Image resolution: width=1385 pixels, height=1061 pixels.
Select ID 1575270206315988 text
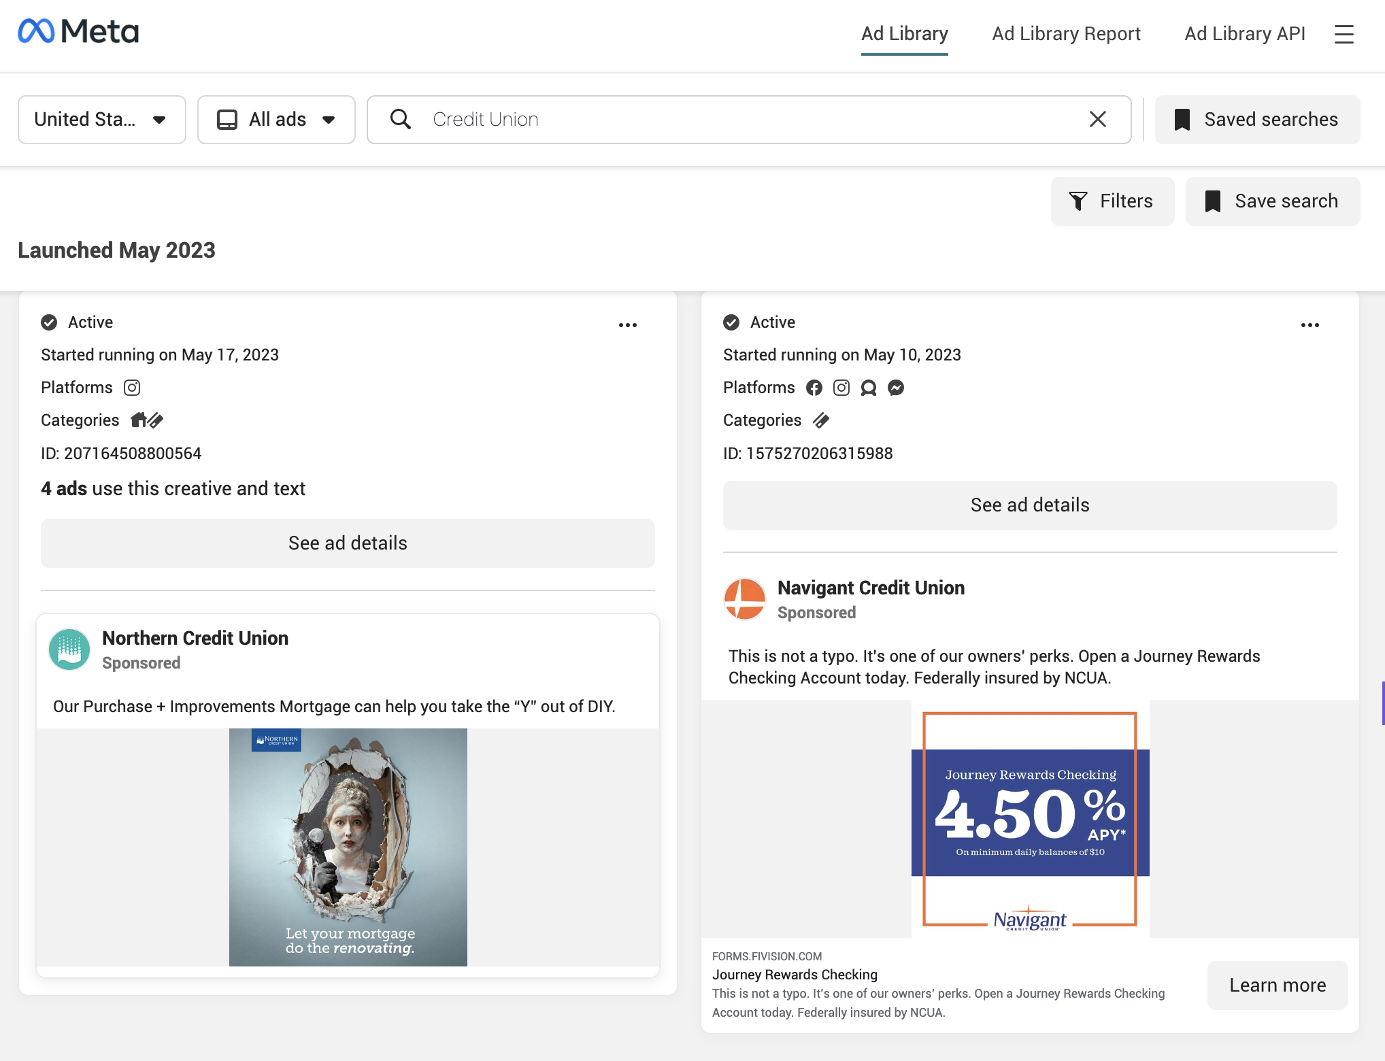[807, 454]
